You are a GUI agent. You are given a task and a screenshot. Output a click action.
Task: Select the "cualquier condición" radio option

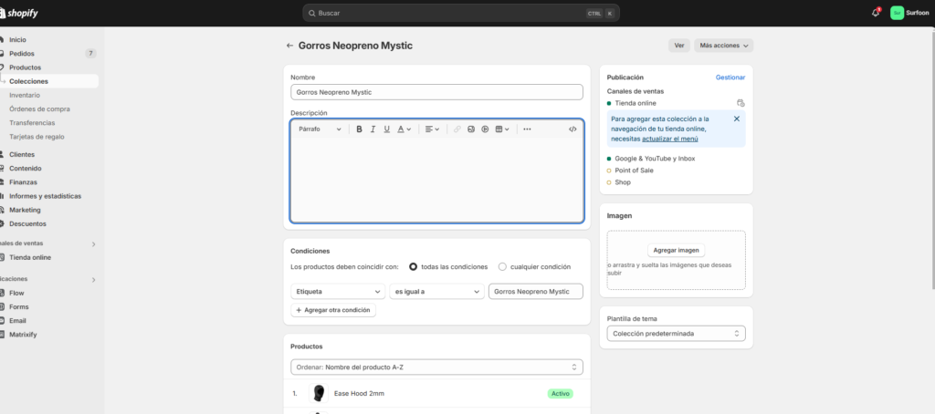coord(502,267)
